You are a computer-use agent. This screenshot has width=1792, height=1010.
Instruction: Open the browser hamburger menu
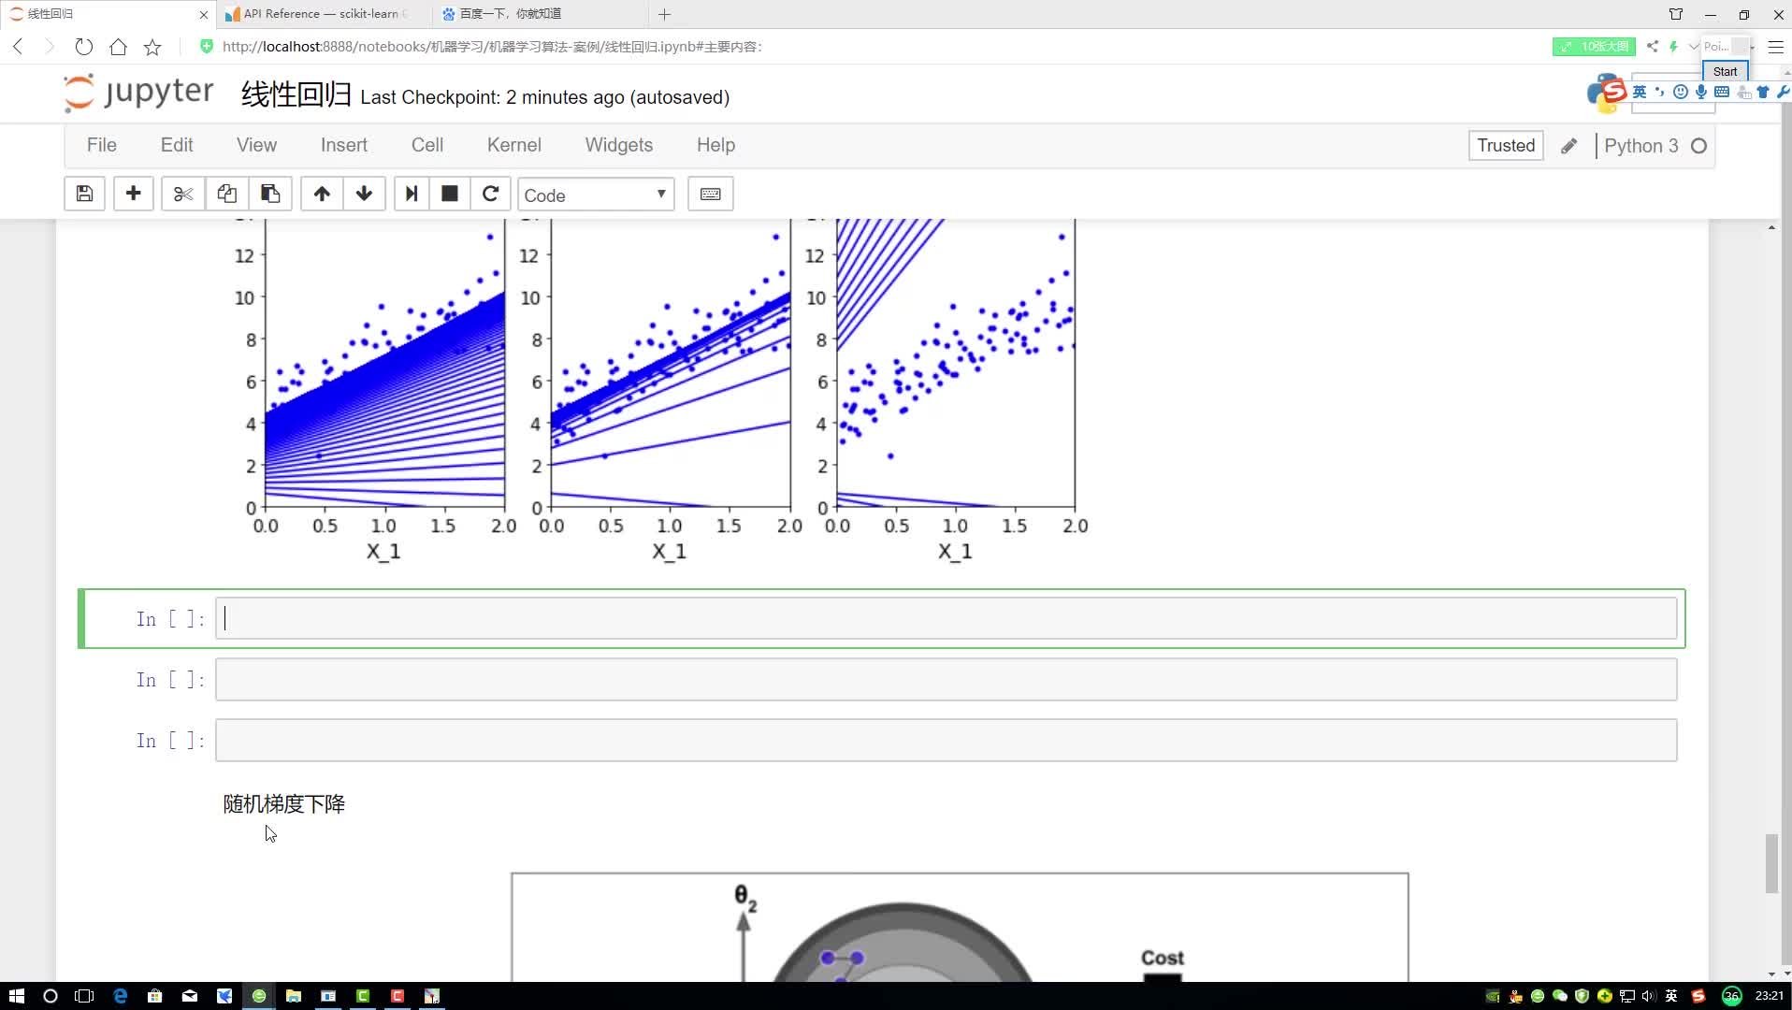tap(1775, 47)
